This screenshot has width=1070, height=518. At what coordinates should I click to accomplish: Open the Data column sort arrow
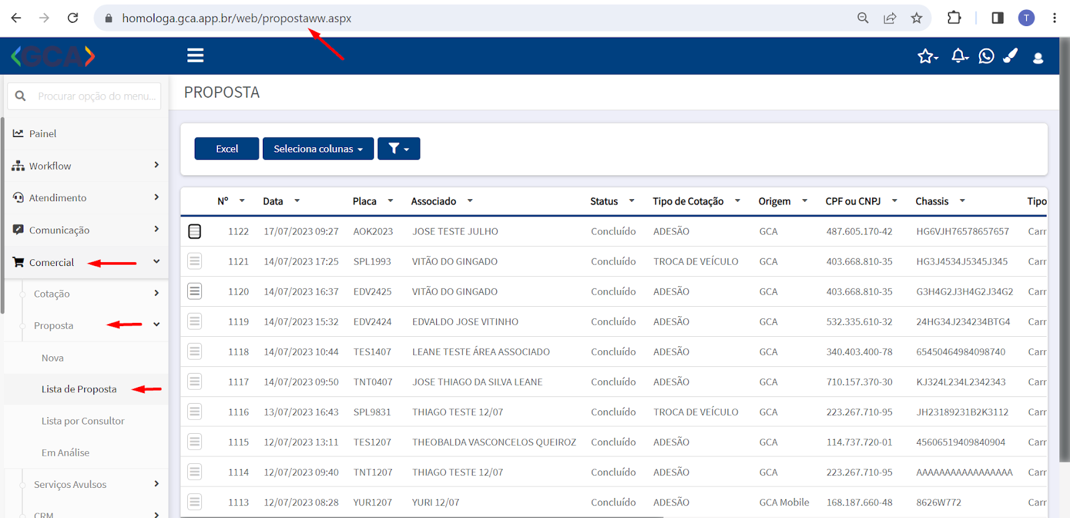(297, 201)
